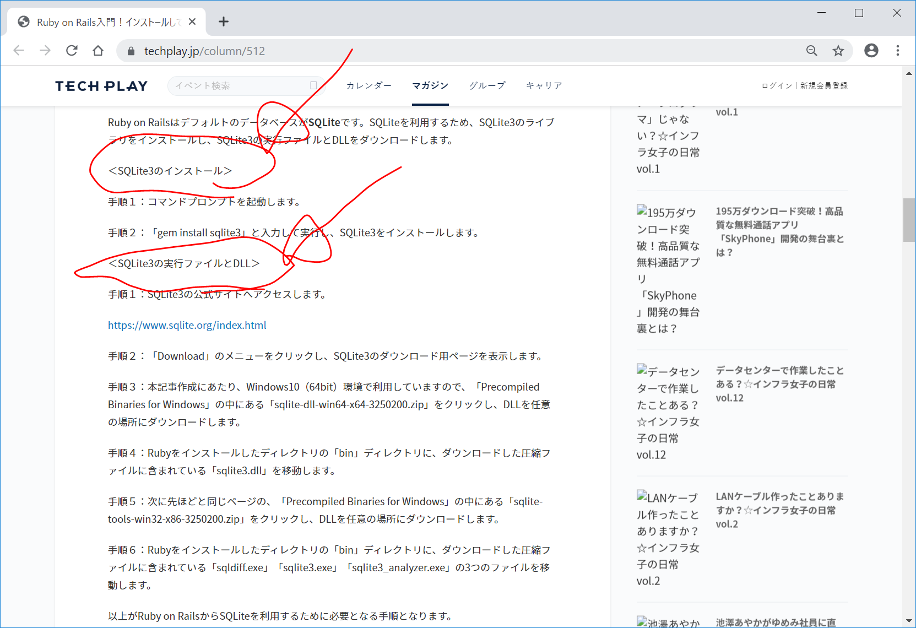Open the sqlite.org index.html link
Viewport: 916px width, 628px height.
187,325
